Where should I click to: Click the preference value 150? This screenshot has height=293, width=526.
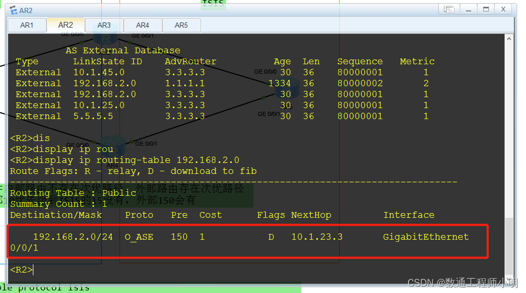click(179, 237)
